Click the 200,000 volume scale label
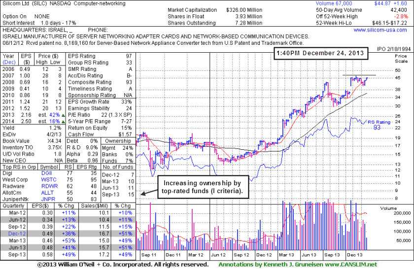The height and width of the screenshot is (269, 414). (402, 213)
